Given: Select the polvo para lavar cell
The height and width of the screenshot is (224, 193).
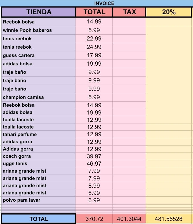Looking at the screenshot, I should (39, 200).
